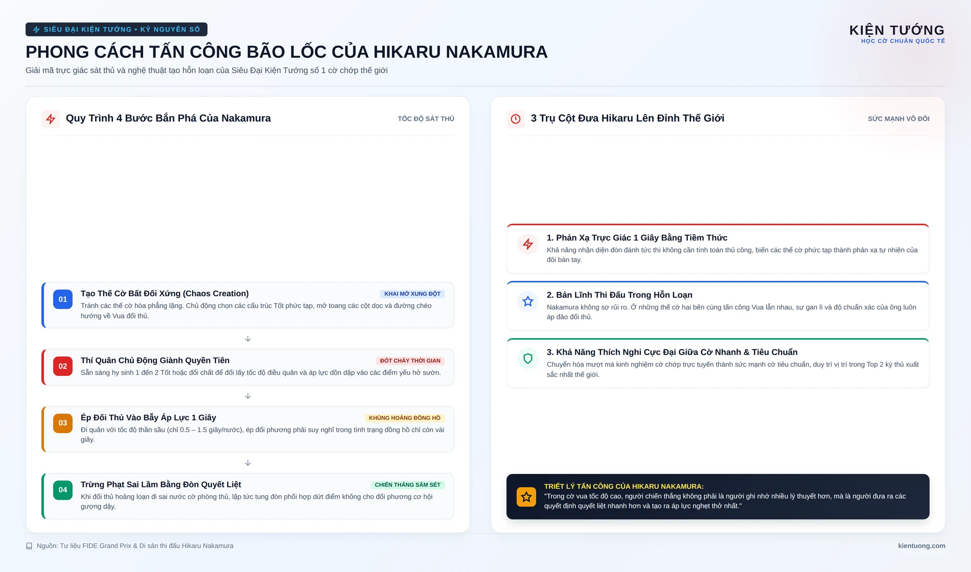The height and width of the screenshot is (572, 971).
Task: Click the TRIẾT LÝ TẤN CÔNG CỦA HIKARU NAKAMURA heading
Action: [x=624, y=487]
